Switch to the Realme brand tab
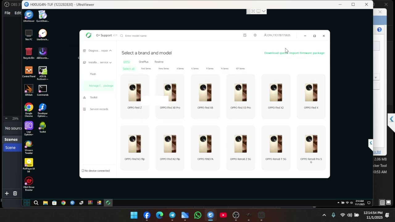This screenshot has width=395, height=222. (x=159, y=62)
